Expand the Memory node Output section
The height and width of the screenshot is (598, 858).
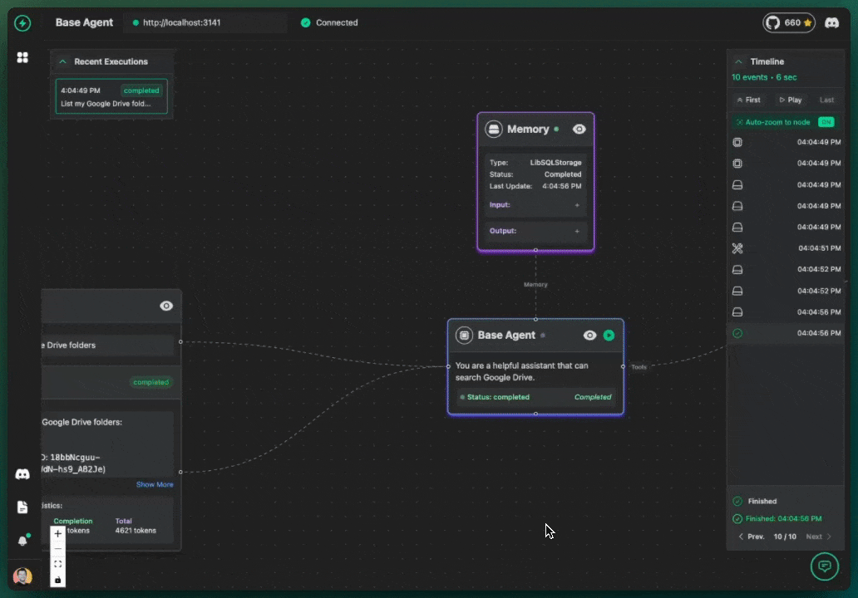577,231
